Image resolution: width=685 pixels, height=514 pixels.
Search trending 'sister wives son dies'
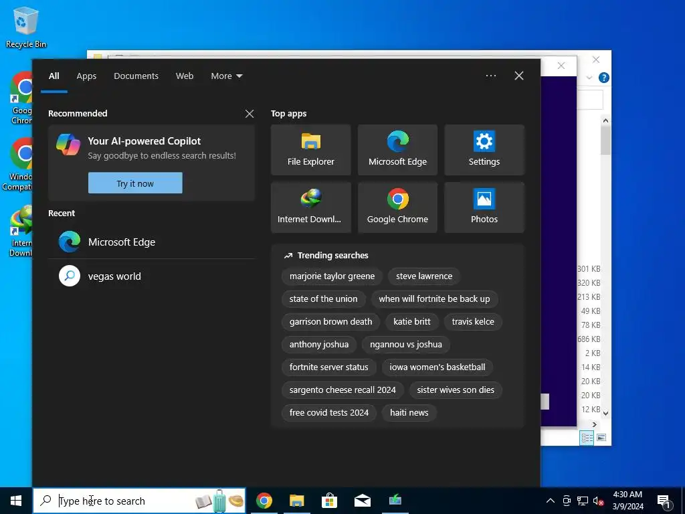(x=456, y=390)
